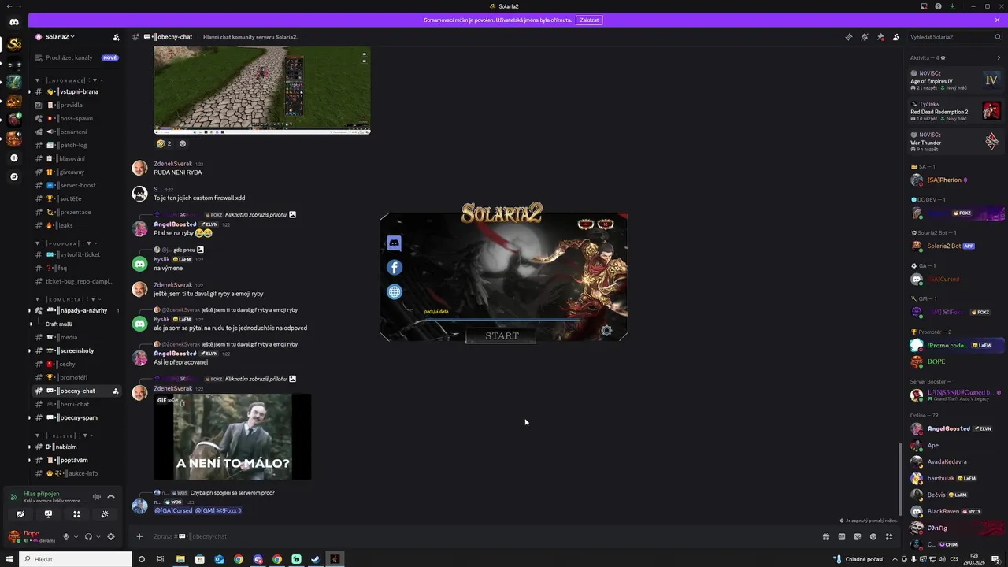Click Steam icon on Windows taskbar

coord(315,559)
